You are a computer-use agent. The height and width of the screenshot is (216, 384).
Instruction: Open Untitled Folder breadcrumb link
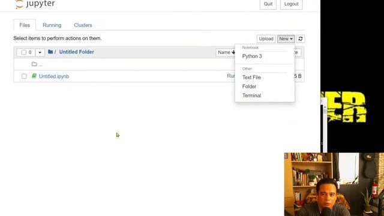pyautogui.click(x=76, y=52)
